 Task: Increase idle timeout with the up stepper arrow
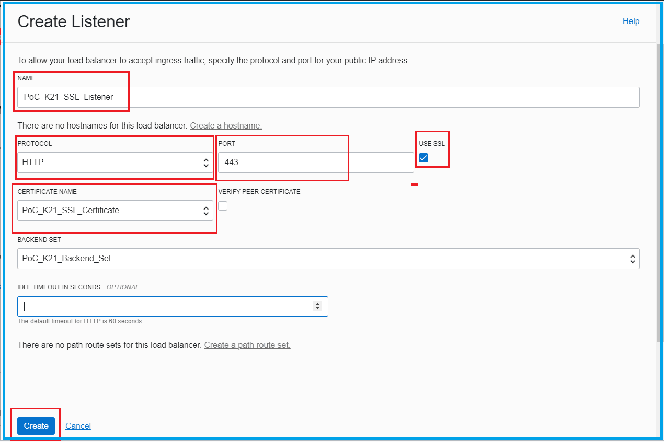(x=317, y=304)
